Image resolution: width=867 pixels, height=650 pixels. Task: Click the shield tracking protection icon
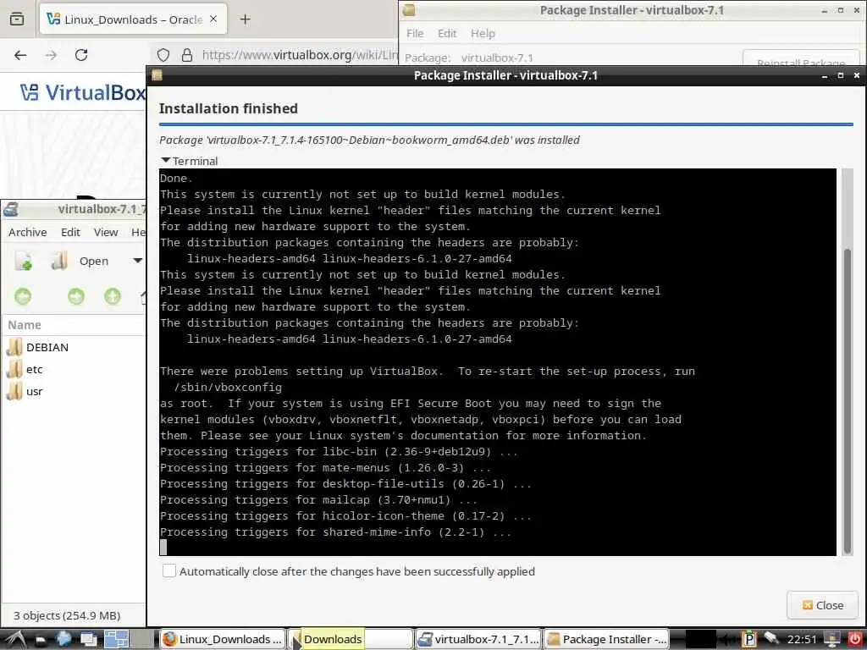coord(163,55)
